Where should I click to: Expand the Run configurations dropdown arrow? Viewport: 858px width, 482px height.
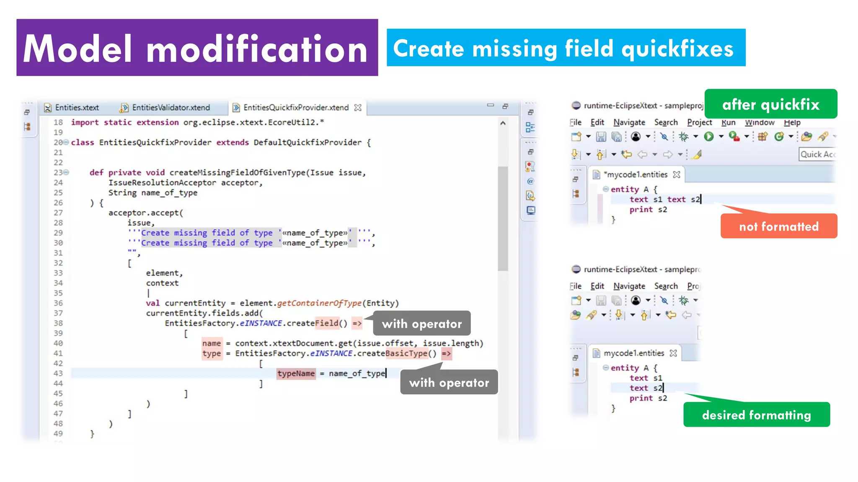721,136
